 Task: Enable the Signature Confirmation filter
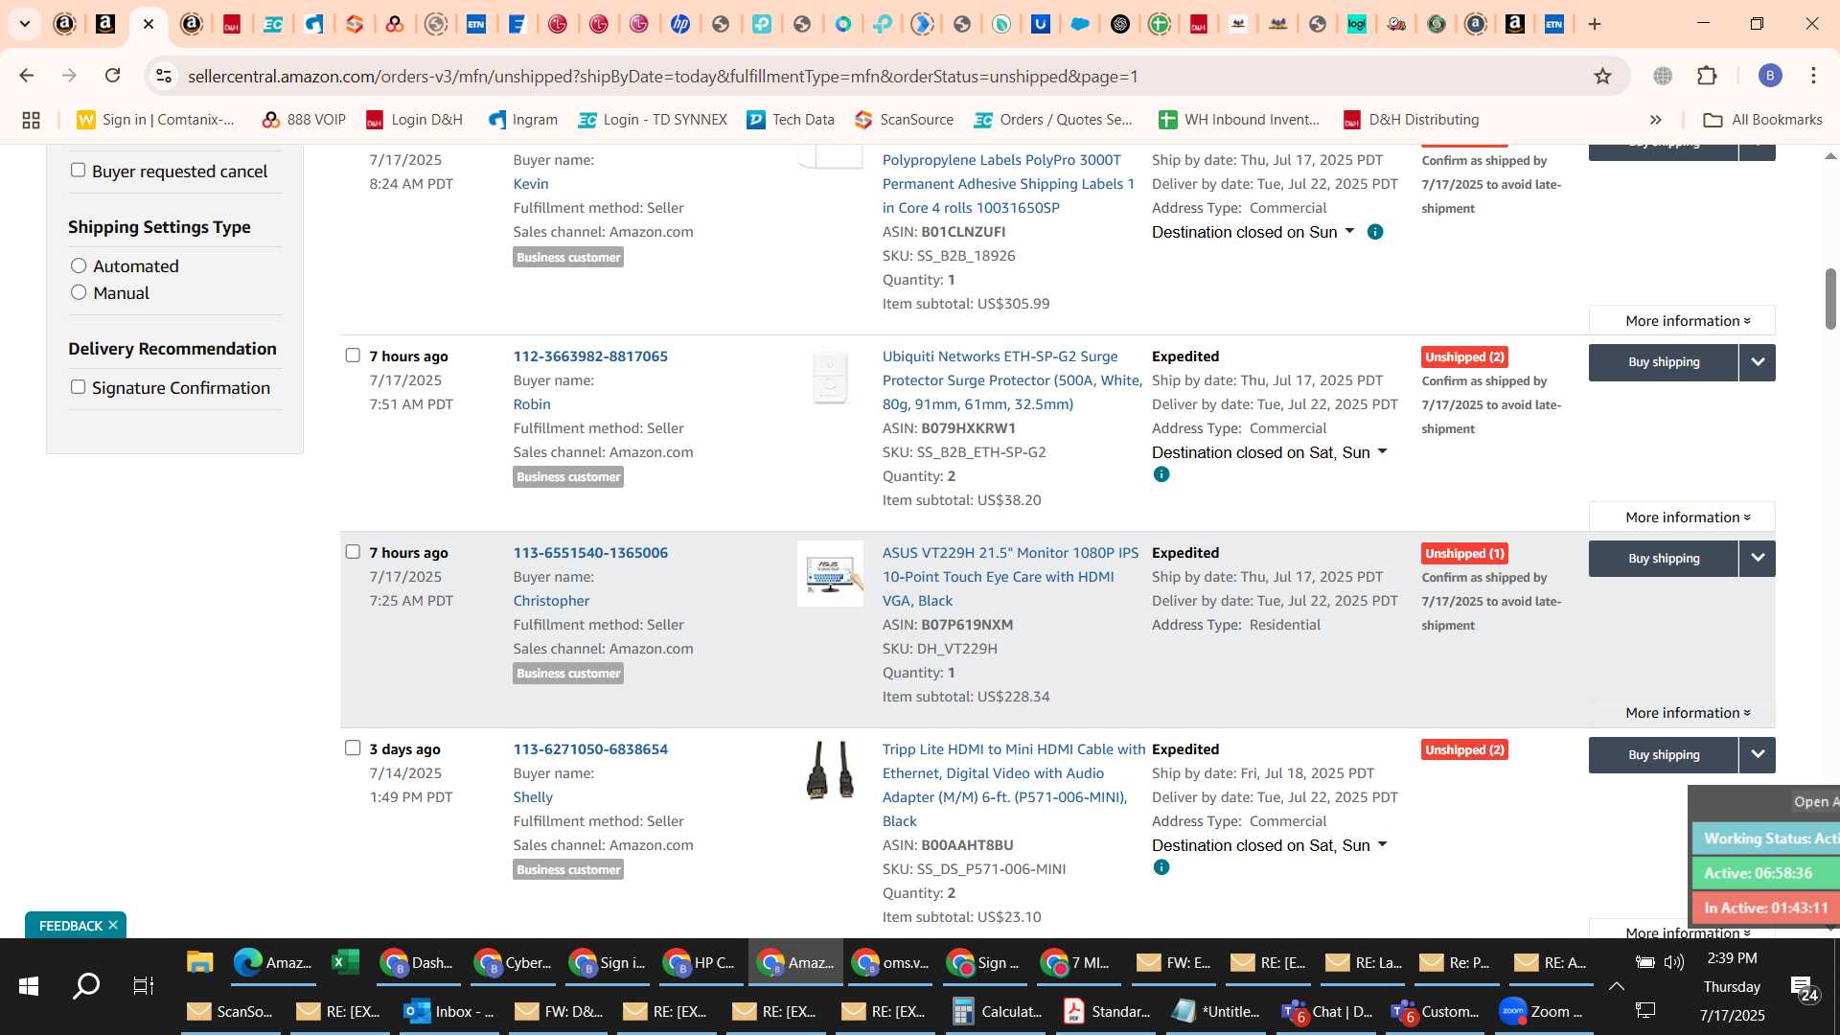click(x=78, y=387)
